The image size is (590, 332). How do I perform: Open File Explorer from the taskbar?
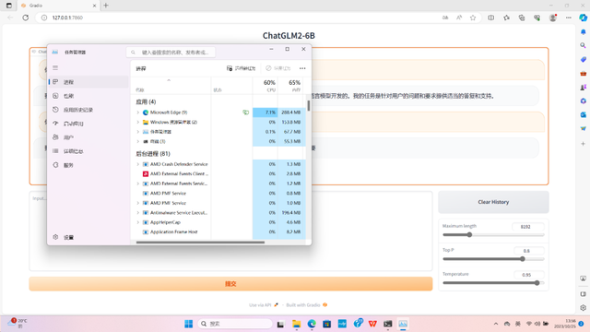click(297, 324)
